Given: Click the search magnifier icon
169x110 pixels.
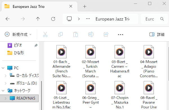Looking at the screenshot, I should pos(162,19).
